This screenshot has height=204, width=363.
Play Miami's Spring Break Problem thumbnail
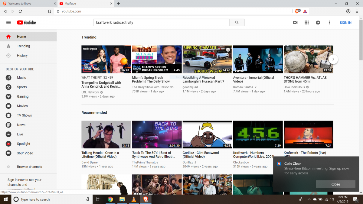click(x=157, y=59)
